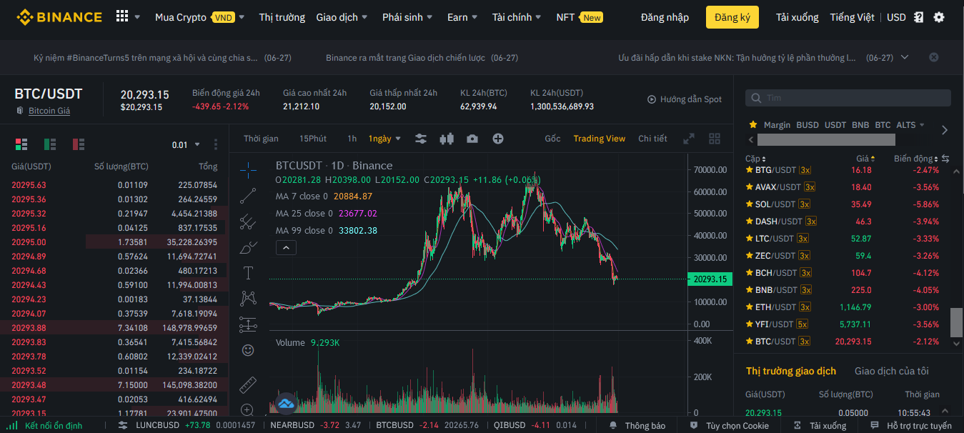Select the 15Phút interval
The height and width of the screenshot is (433, 964).
[x=313, y=139]
